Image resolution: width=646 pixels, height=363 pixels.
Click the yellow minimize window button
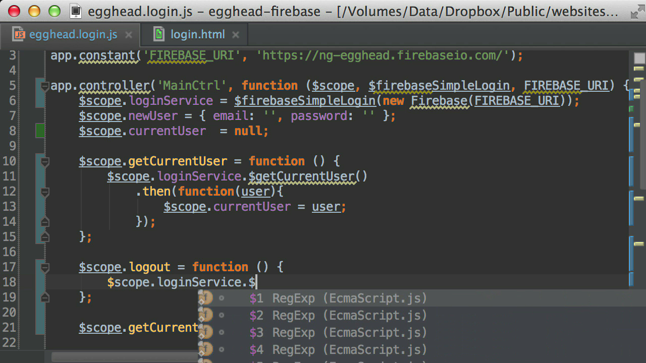(34, 11)
